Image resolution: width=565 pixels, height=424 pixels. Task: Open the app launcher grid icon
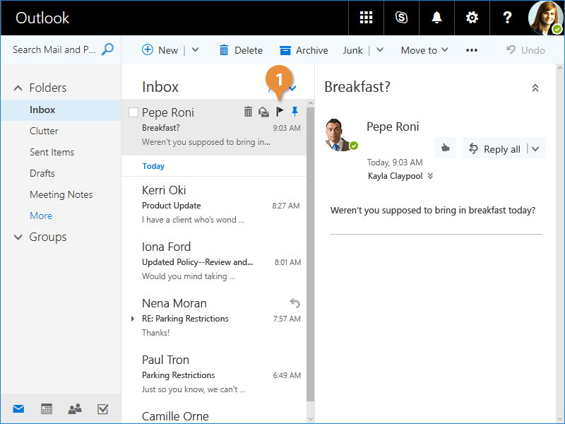pyautogui.click(x=366, y=18)
